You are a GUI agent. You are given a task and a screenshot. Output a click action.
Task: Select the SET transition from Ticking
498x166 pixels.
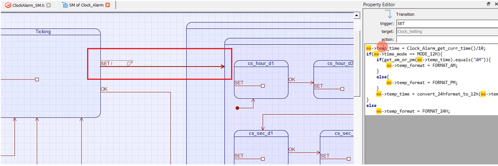162,67
